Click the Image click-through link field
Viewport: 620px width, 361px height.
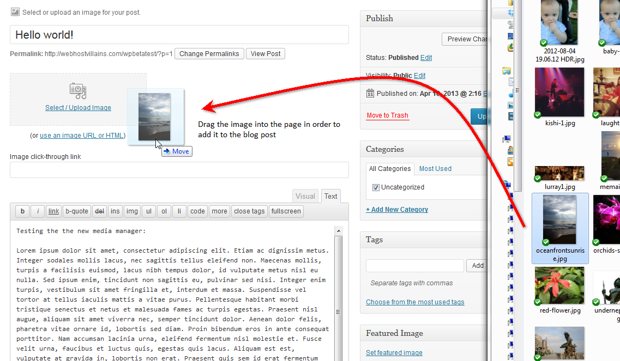pos(179,170)
